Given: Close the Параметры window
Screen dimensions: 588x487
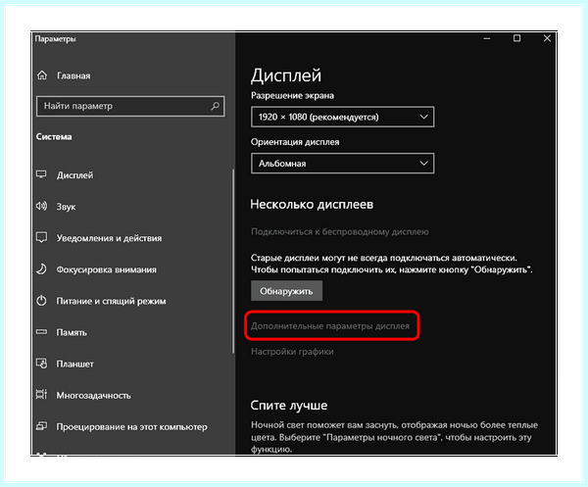Looking at the screenshot, I should [547, 38].
